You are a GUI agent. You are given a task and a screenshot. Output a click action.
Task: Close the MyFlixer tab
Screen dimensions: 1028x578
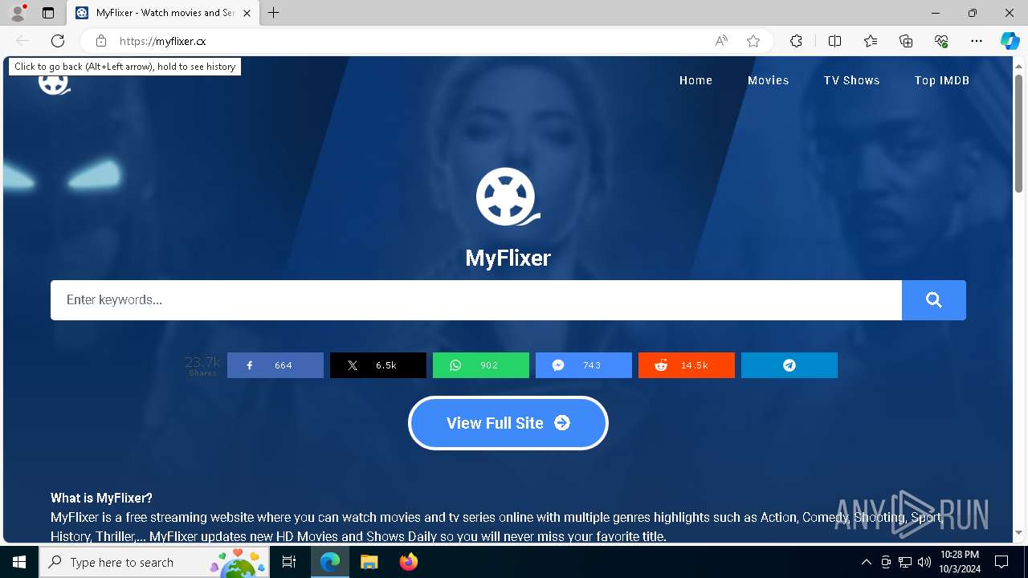[x=247, y=13]
